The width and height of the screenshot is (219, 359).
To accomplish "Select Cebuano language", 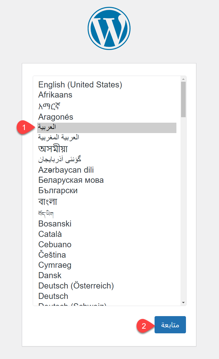I will pyautogui.click(x=55, y=245).
